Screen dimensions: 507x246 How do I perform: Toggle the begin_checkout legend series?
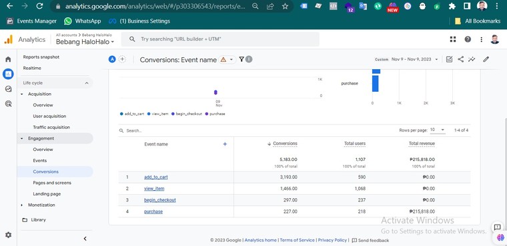click(x=187, y=114)
